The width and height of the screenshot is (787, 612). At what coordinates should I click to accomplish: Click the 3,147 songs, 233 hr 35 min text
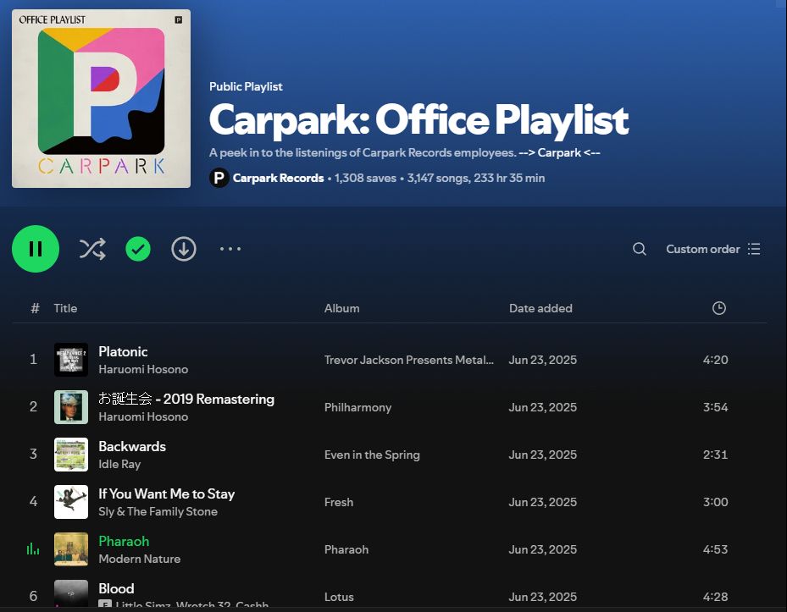point(476,178)
